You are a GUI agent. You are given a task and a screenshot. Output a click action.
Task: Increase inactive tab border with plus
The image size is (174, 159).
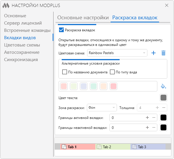[147, 127]
